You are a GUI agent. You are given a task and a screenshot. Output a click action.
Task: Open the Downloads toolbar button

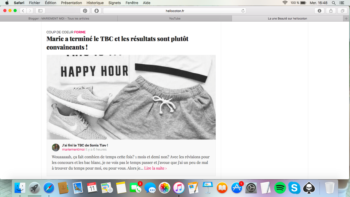pyautogui.click(x=319, y=11)
